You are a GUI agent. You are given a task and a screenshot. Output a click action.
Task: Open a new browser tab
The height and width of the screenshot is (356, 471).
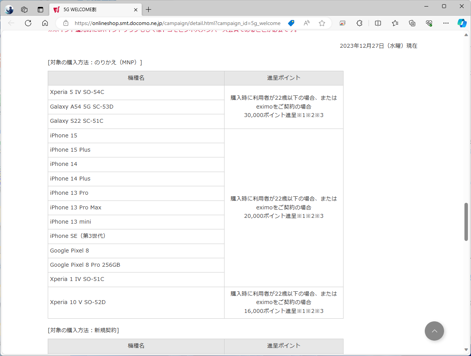(148, 10)
